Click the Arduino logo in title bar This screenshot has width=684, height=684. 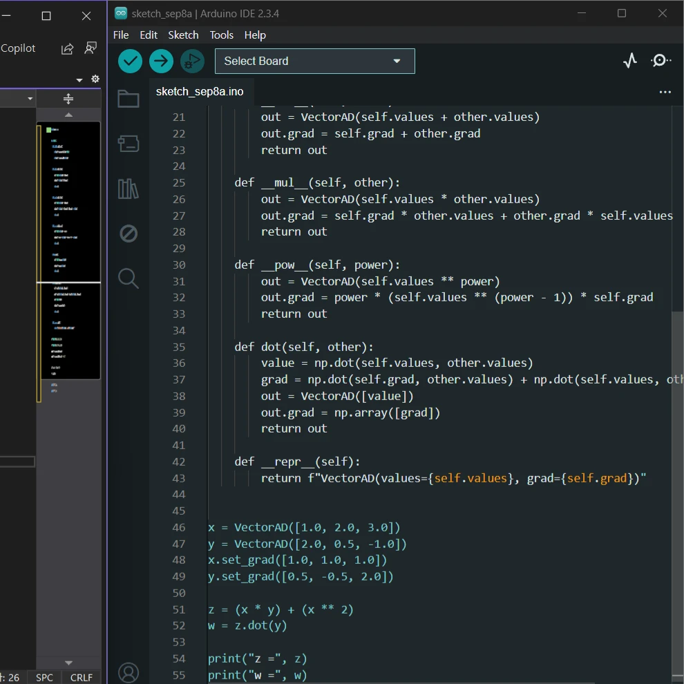121,14
